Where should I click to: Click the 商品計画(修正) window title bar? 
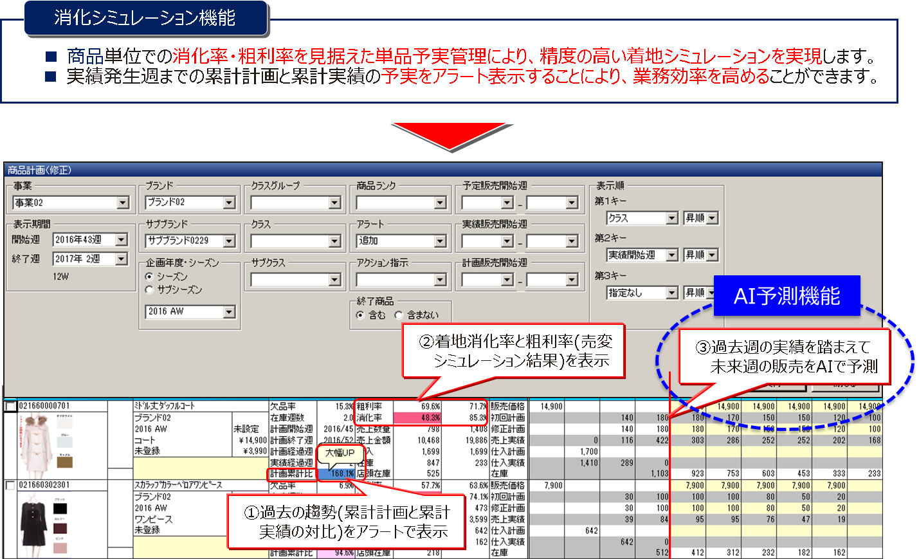point(442,170)
